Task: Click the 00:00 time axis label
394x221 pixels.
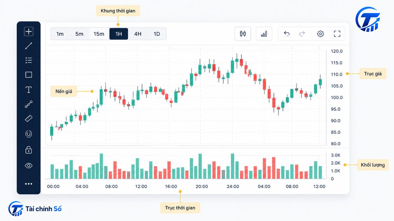Action: coord(53,187)
